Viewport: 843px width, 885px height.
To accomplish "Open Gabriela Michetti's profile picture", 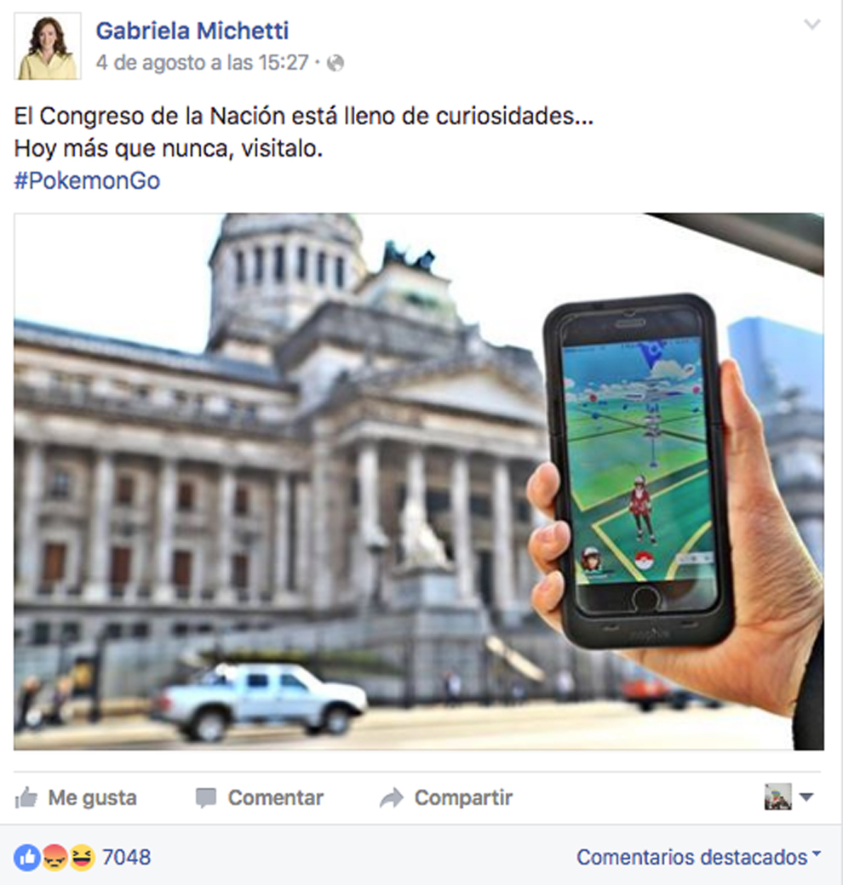I will click(48, 46).
